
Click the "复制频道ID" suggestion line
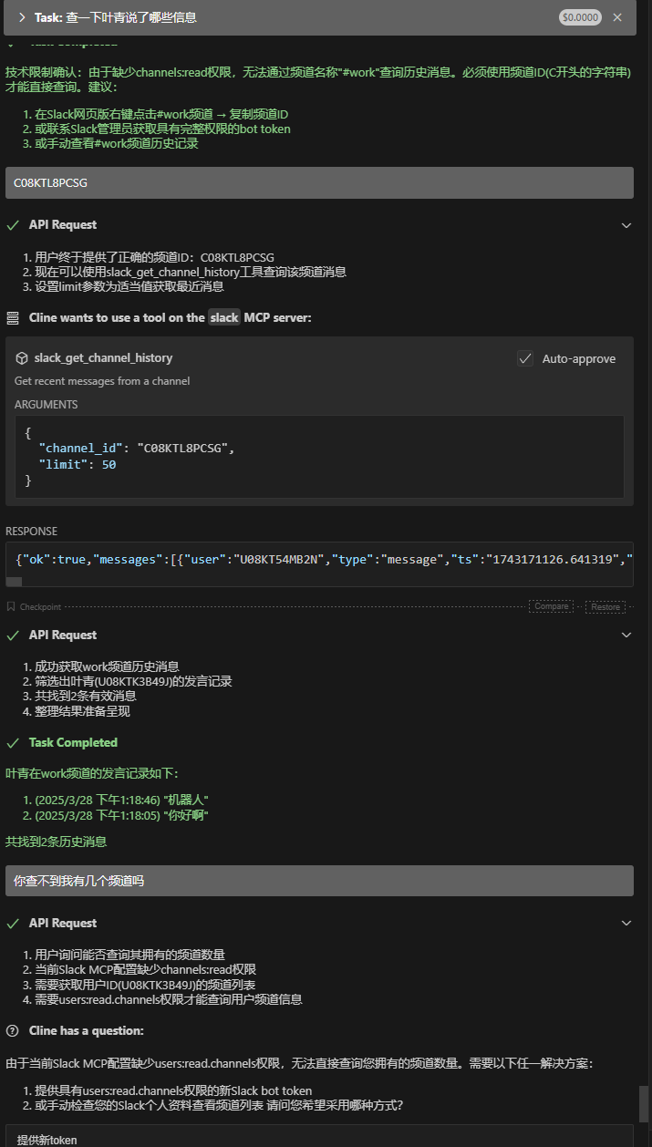point(161,114)
